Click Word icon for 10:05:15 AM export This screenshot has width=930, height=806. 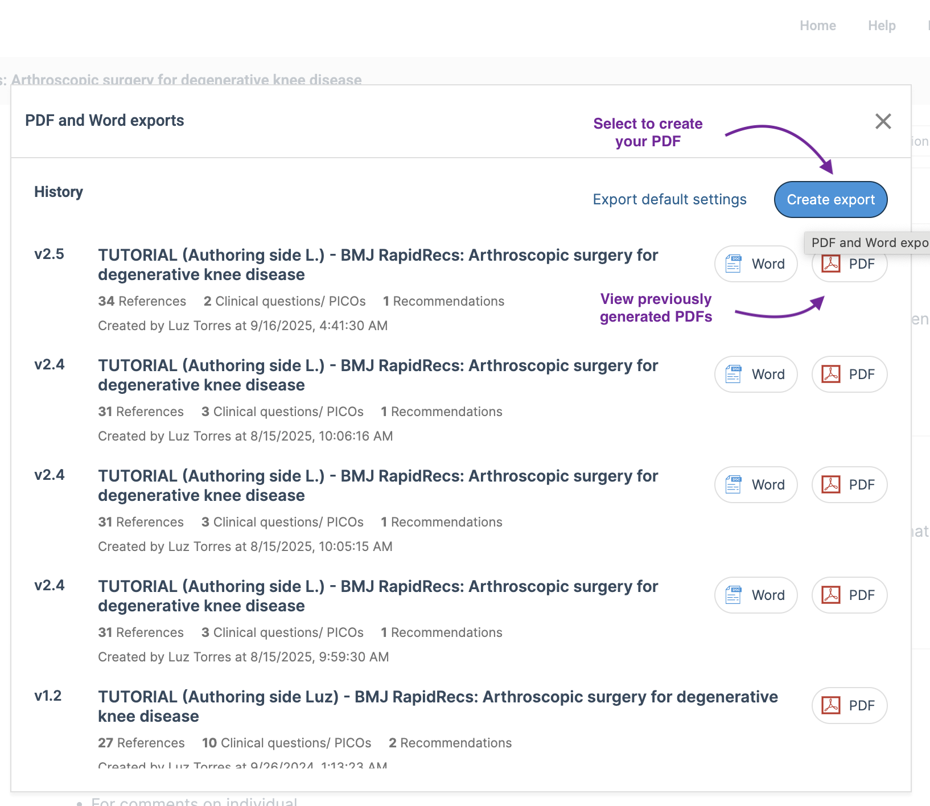[x=734, y=485]
